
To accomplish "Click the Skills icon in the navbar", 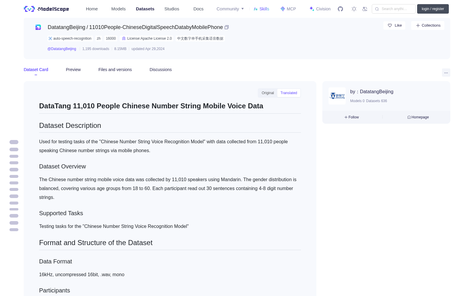I will coord(256,9).
